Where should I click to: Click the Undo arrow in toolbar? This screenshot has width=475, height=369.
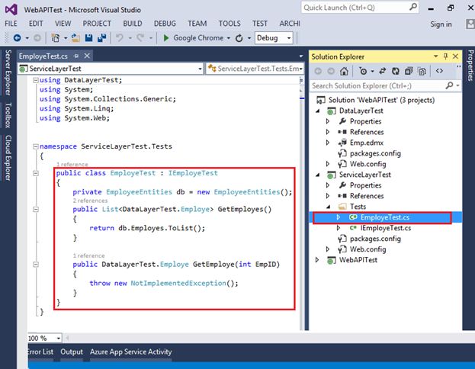120,38
